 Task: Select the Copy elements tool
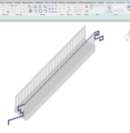pos(35,11)
